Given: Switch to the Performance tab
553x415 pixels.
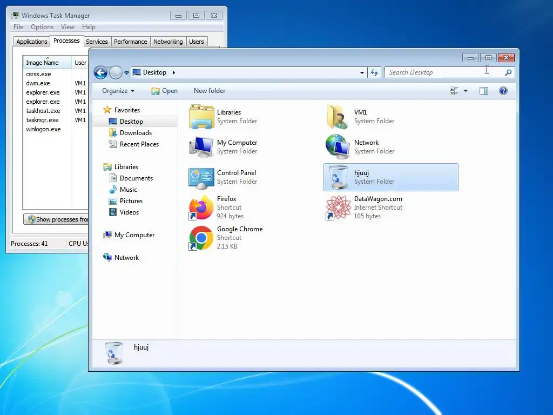Looking at the screenshot, I should tap(131, 42).
